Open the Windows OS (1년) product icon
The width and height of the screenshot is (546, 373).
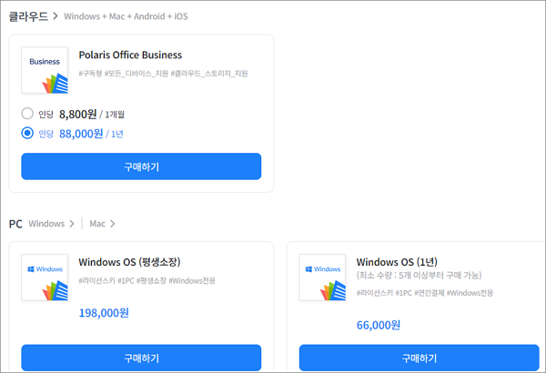coord(322,277)
